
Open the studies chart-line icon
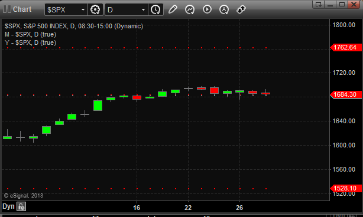pos(190,9)
